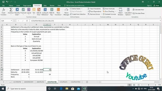Open File Explorer from taskbar
The width and height of the screenshot is (162, 91).
(x=67, y=89)
